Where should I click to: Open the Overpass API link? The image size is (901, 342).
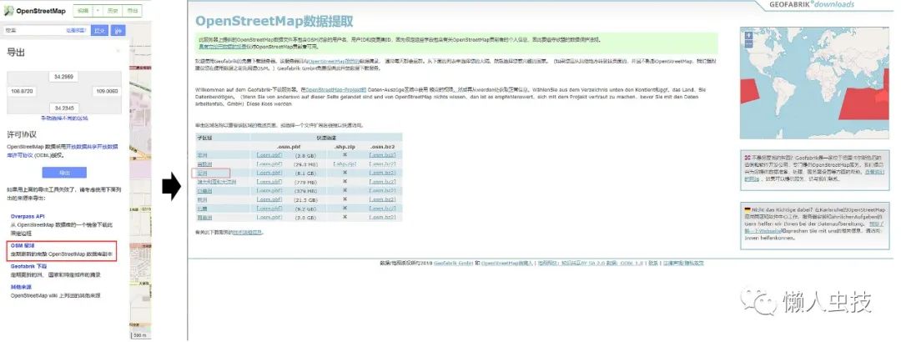click(x=28, y=216)
